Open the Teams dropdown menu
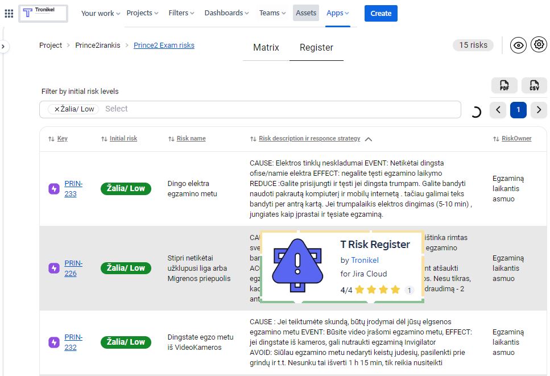This screenshot has height=376, width=550. coord(272,13)
